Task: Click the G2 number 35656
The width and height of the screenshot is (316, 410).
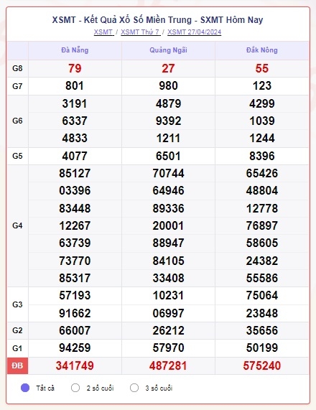Action: [x=262, y=330]
